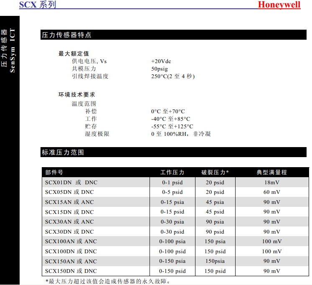Select the SCX150AN 或 ANC row cell
This screenshot has width=312, height=285.
96,261
